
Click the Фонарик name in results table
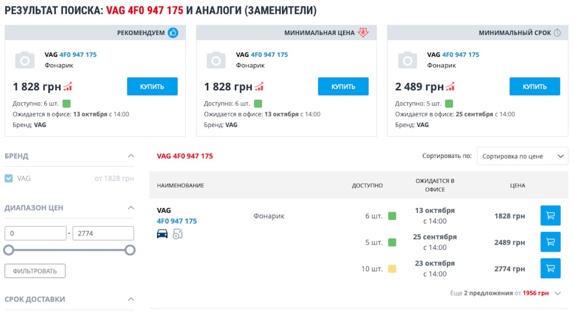268,216
